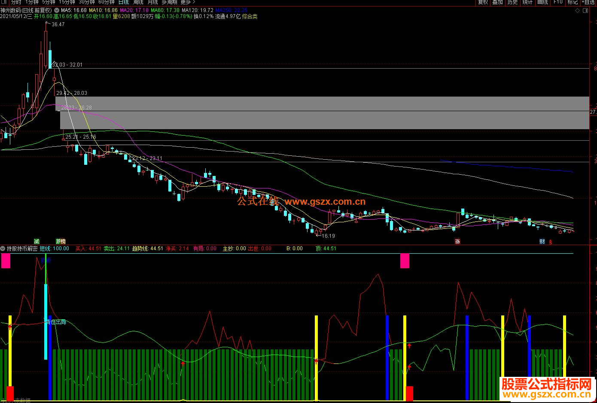Click the gap label 29.42 - 28.03

point(72,93)
